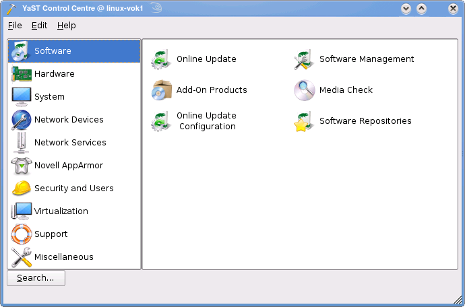Click the Online Update label

click(206, 59)
